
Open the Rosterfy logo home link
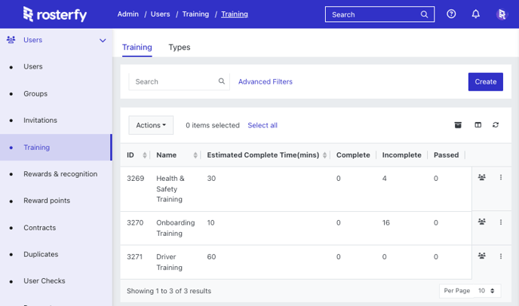[55, 14]
